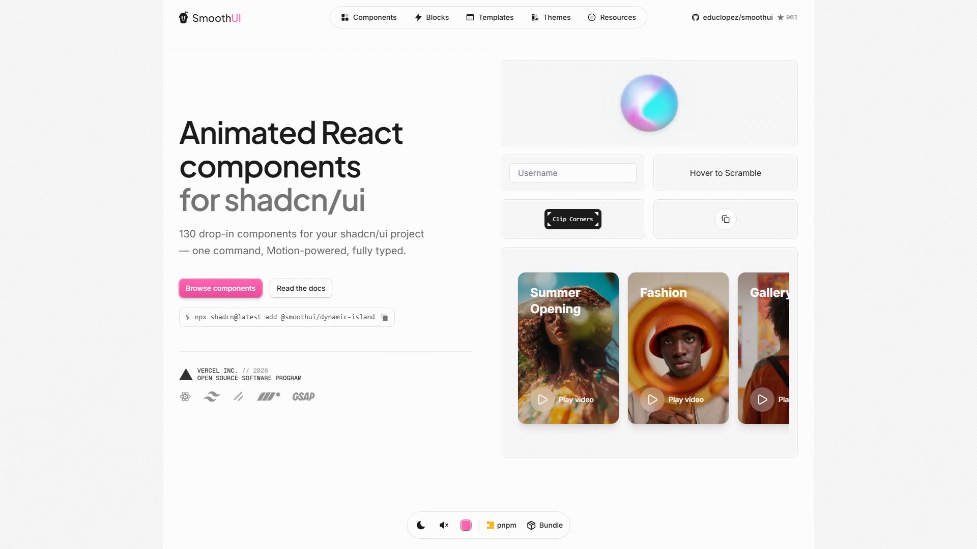Viewport: 977px width, 549px height.
Task: Play the Fashion video
Action: (x=653, y=400)
